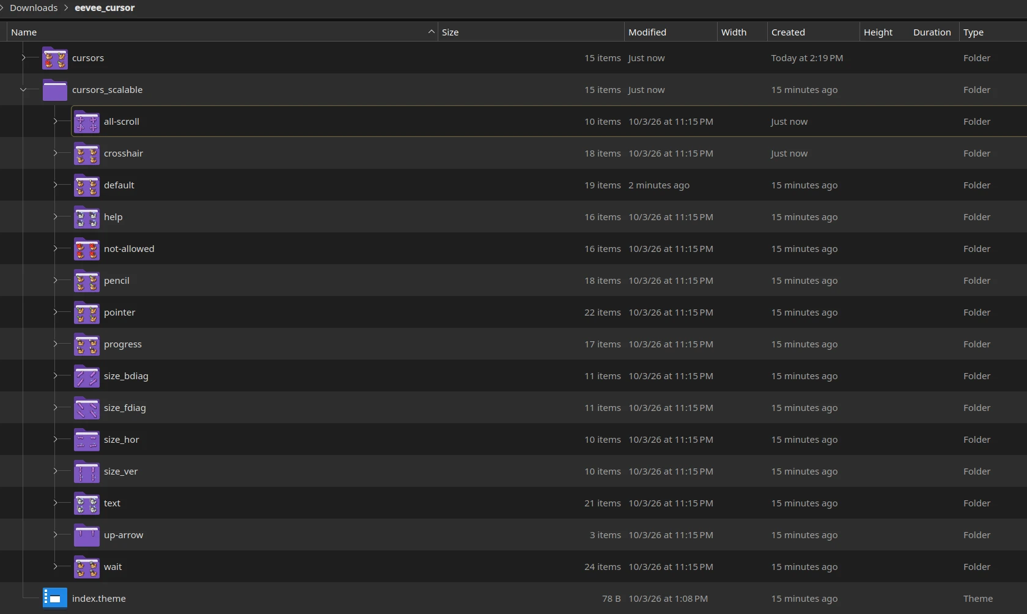
Task: Click the cursors folder icon
Action: click(x=55, y=58)
